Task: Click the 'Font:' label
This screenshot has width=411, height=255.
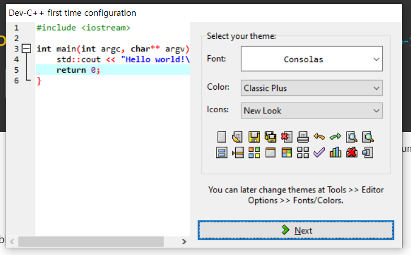Action: pos(217,59)
